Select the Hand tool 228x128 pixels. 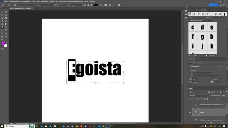2,37
